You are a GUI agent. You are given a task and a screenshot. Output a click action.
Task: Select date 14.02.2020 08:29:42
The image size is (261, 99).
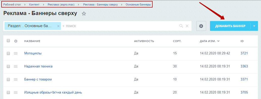pyautogui.click(x=215, y=53)
